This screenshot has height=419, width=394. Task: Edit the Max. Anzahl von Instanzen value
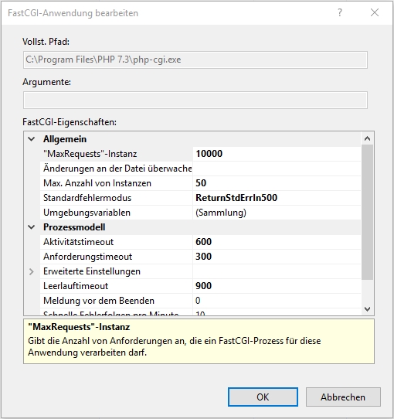click(x=277, y=183)
